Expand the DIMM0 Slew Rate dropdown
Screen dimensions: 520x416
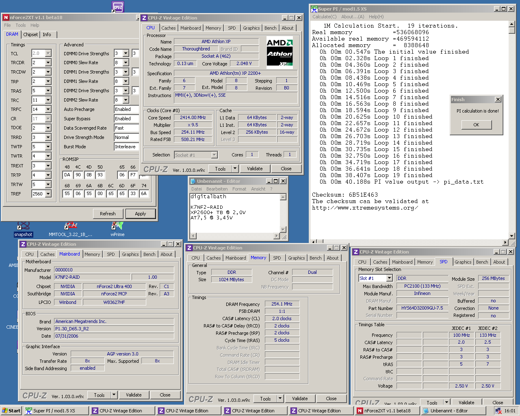tap(126, 63)
